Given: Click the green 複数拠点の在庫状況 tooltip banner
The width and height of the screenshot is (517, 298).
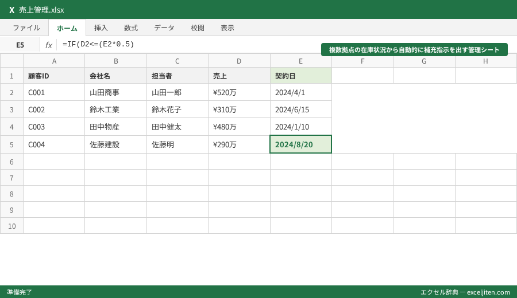Looking at the screenshot, I should [x=414, y=50].
